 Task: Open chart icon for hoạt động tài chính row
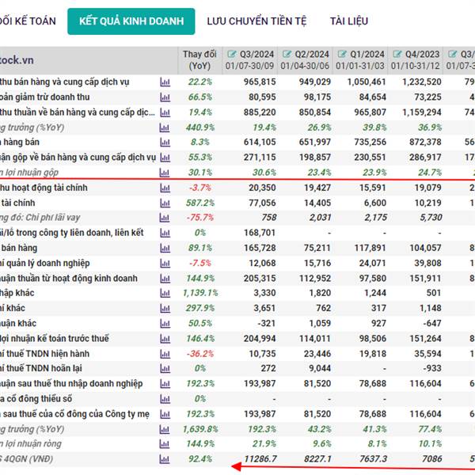165,188
